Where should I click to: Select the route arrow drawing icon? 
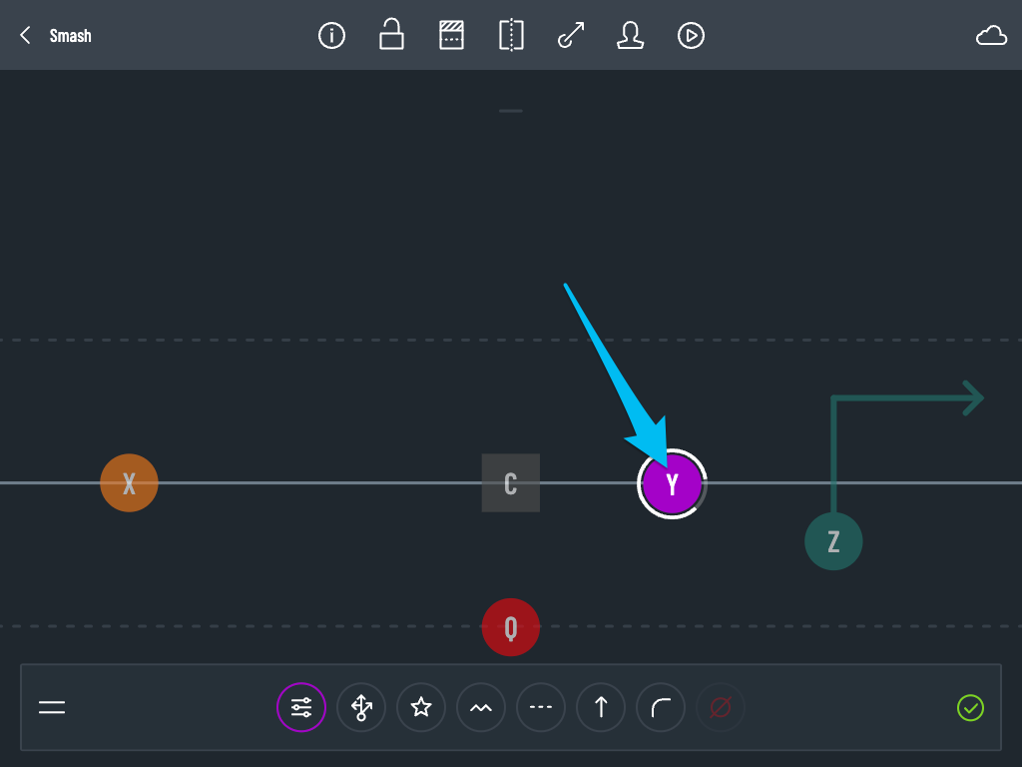coord(571,35)
